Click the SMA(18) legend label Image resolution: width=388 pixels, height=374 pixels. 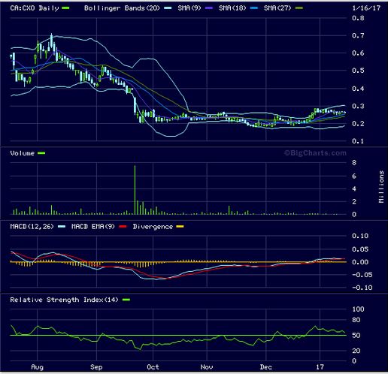coord(232,8)
